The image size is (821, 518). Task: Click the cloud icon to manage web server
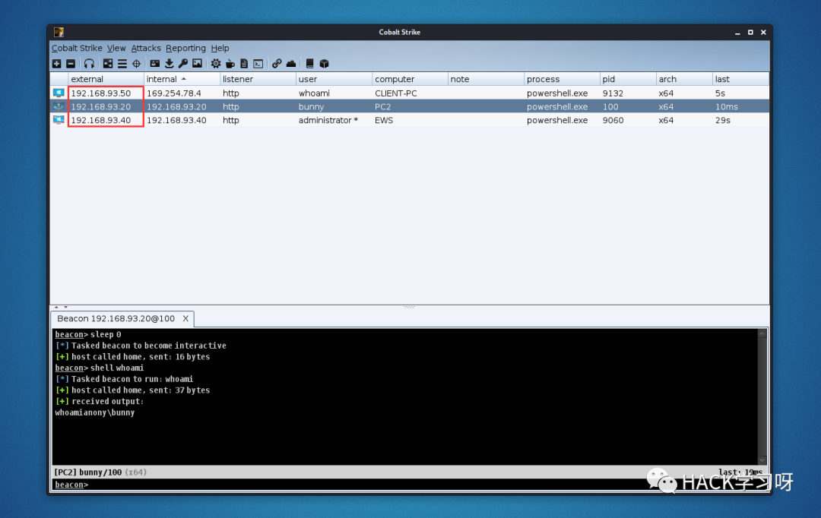click(x=291, y=64)
